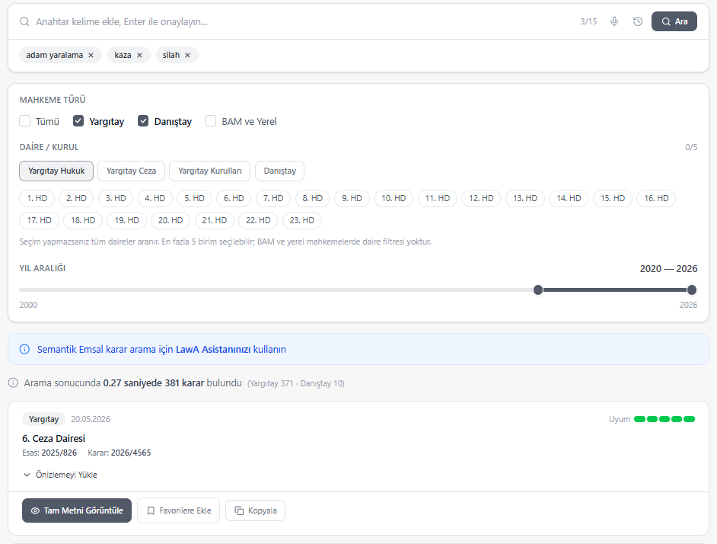Image resolution: width=717 pixels, height=544 pixels.
Task: Click the Karar number 2026/4565
Action: point(131,453)
